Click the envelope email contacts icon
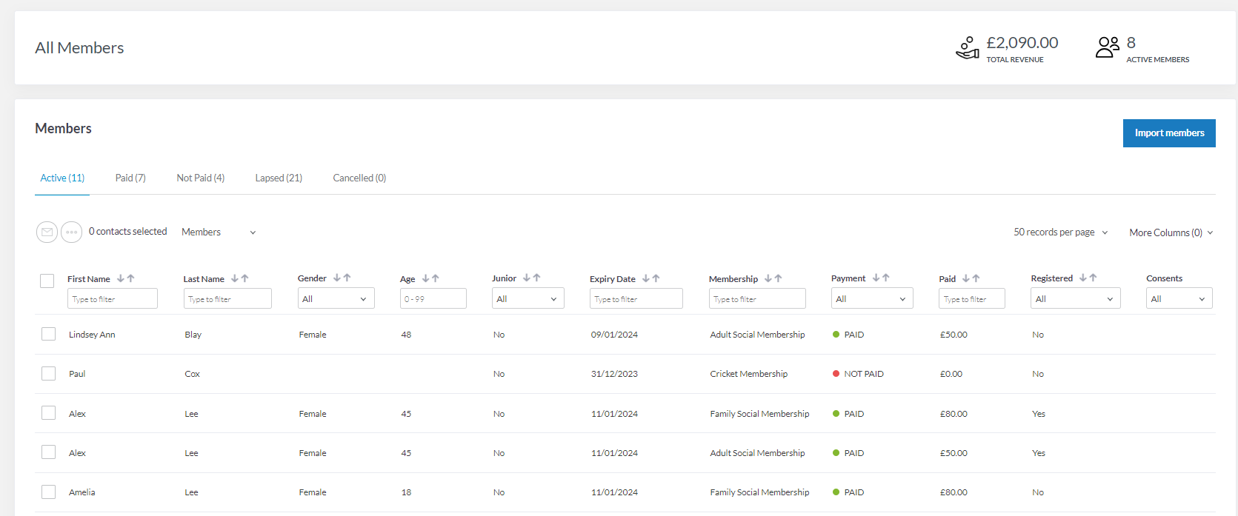This screenshot has width=1238, height=516. click(47, 232)
